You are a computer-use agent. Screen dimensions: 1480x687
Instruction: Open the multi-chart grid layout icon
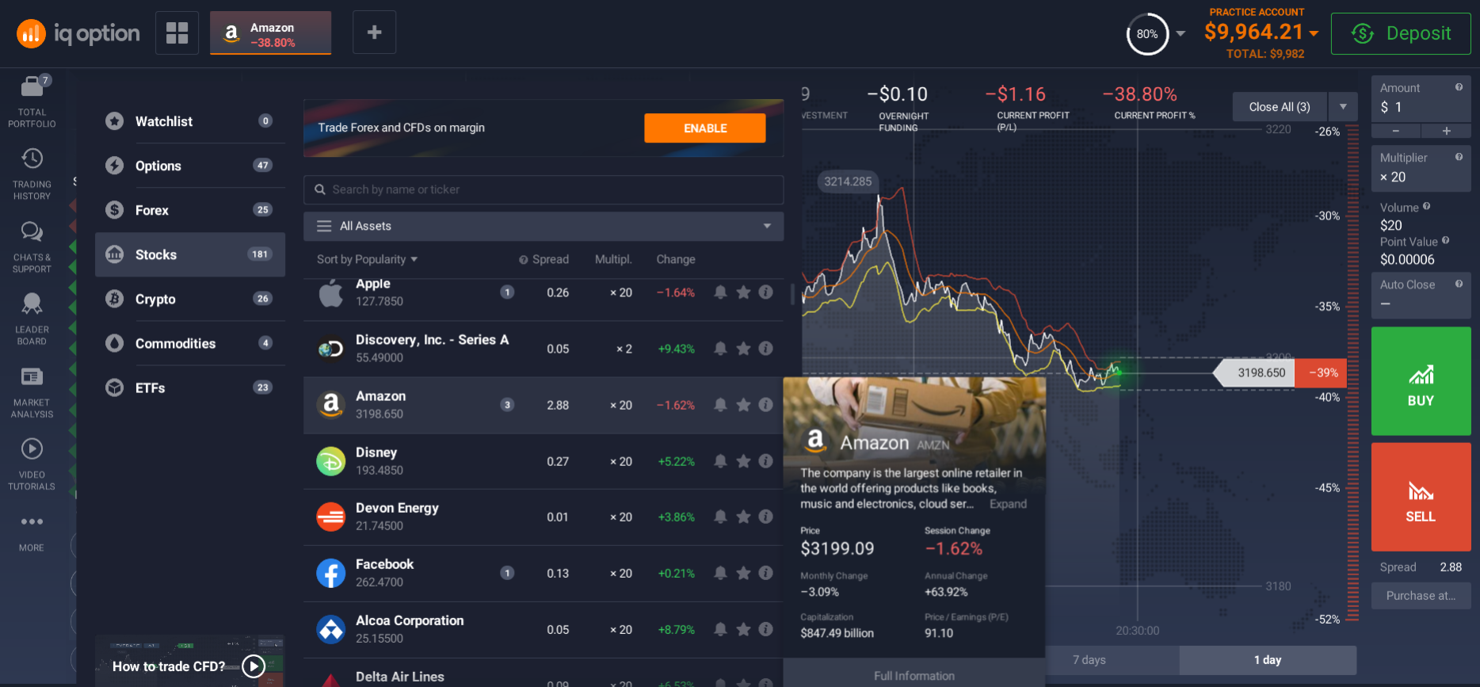coord(177,32)
